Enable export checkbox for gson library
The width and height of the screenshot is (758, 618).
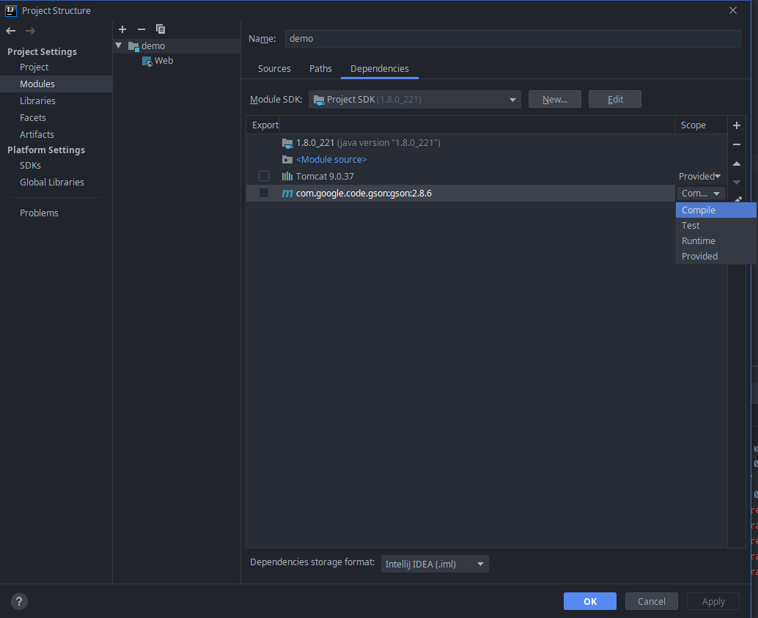click(x=264, y=194)
